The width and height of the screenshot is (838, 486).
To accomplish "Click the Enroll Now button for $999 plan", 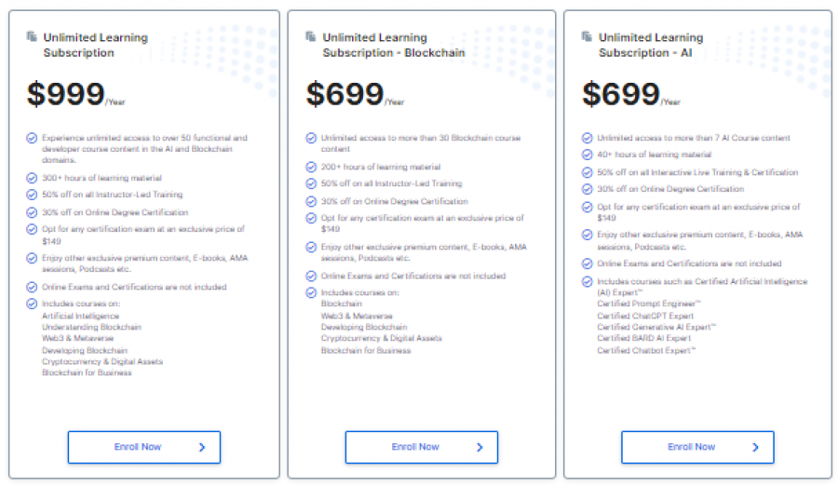I will [x=143, y=447].
